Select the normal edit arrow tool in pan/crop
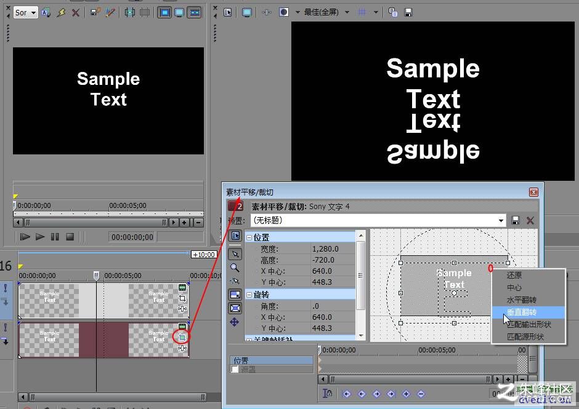This screenshot has height=409, width=579. coord(235,254)
